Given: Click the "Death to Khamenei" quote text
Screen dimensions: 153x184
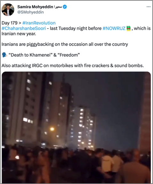Looking at the screenshot, I should point(31,55).
